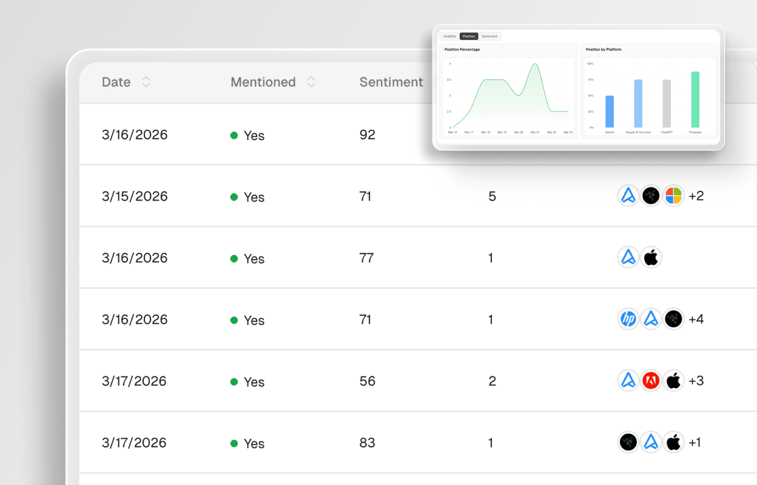The image size is (757, 485).
Task: Click the Perplexity bar in Position by Platform
Action: pyautogui.click(x=694, y=100)
